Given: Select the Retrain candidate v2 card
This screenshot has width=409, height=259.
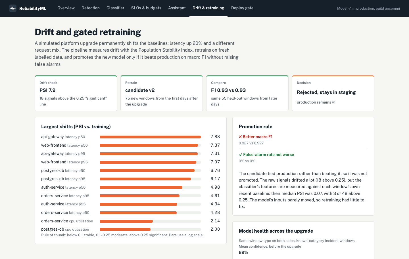Looking at the screenshot, I should [162, 93].
